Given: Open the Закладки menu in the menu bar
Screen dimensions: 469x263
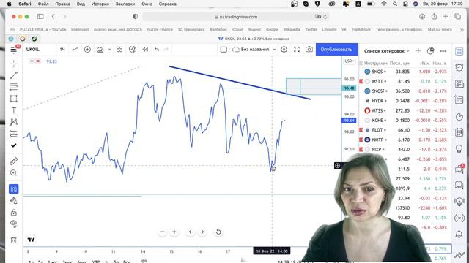Looking at the screenshot, I should [x=125, y=4].
